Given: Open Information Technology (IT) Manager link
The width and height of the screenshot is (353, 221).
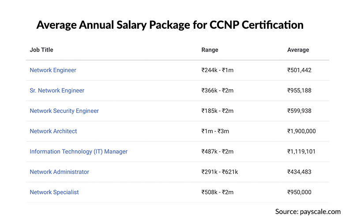Looking at the screenshot, I should coord(79,152).
